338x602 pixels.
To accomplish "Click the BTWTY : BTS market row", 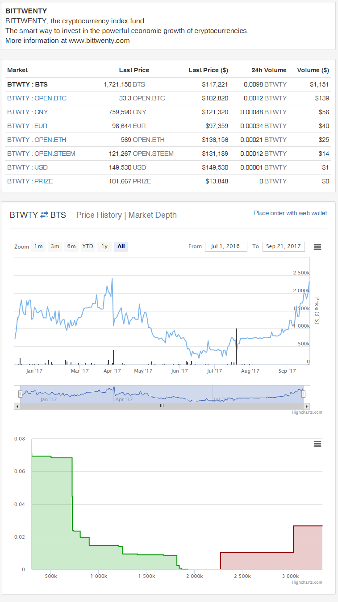I will (x=168, y=84).
